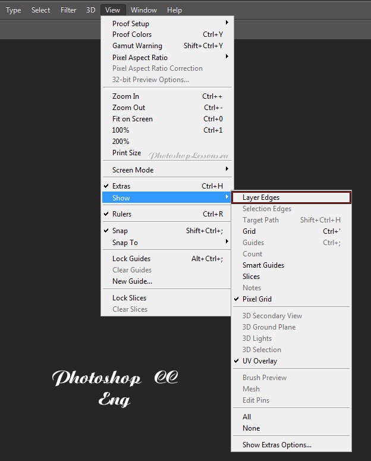Expand the Proof Setup submenu
The image size is (371, 461).
click(167, 24)
